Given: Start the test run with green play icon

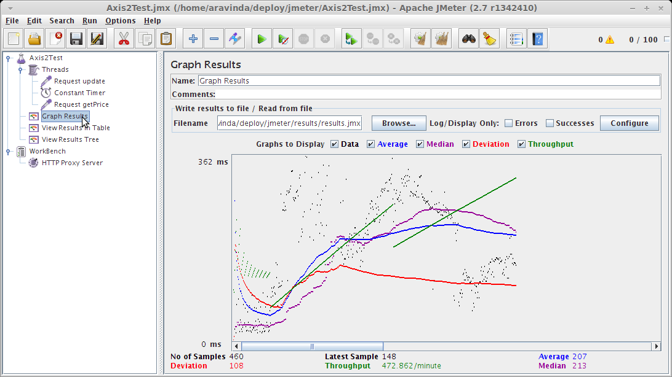Looking at the screenshot, I should point(262,38).
